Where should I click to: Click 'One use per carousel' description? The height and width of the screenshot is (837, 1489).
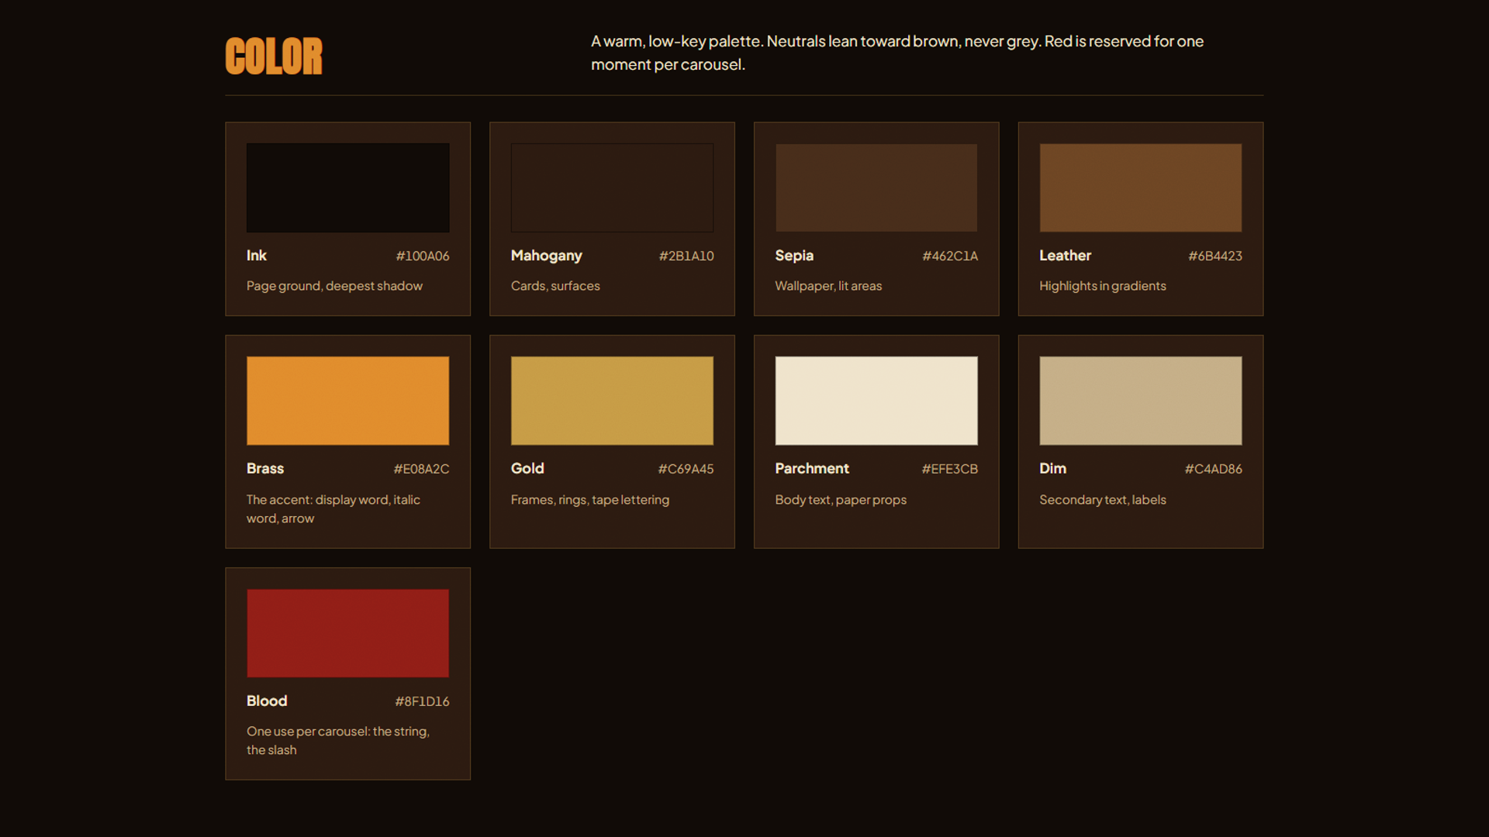(338, 741)
